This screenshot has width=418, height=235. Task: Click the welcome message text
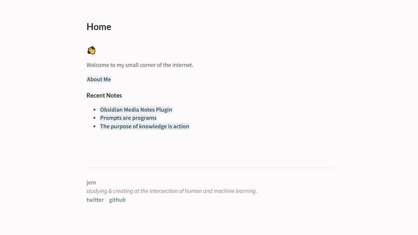pyautogui.click(x=140, y=65)
